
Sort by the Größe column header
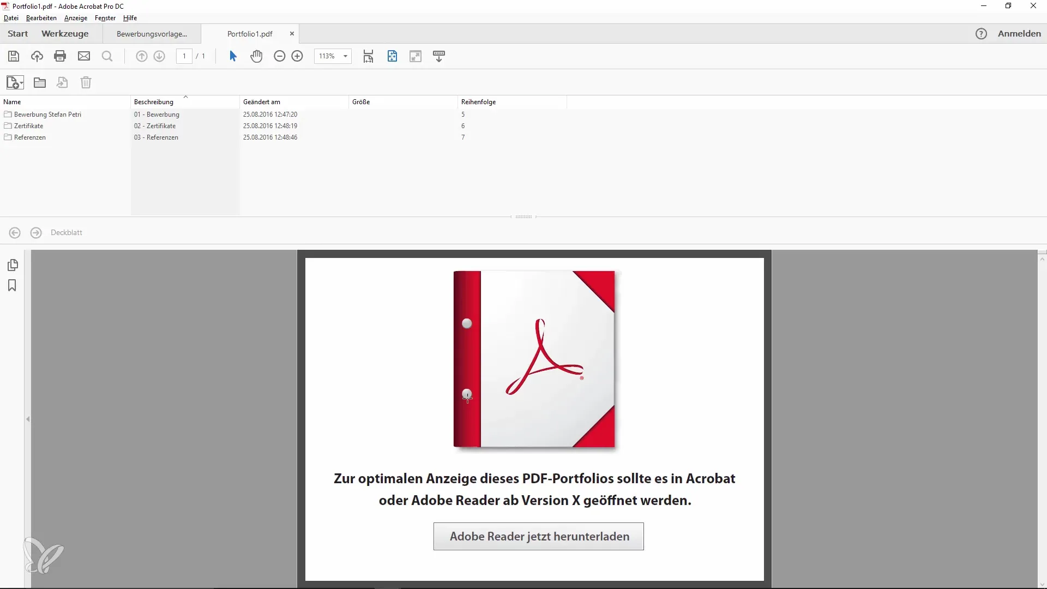(x=404, y=102)
